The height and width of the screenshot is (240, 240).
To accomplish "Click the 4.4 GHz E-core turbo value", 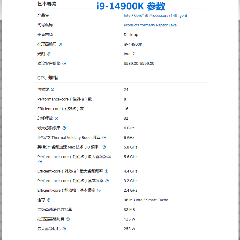I will tap(130, 171).
